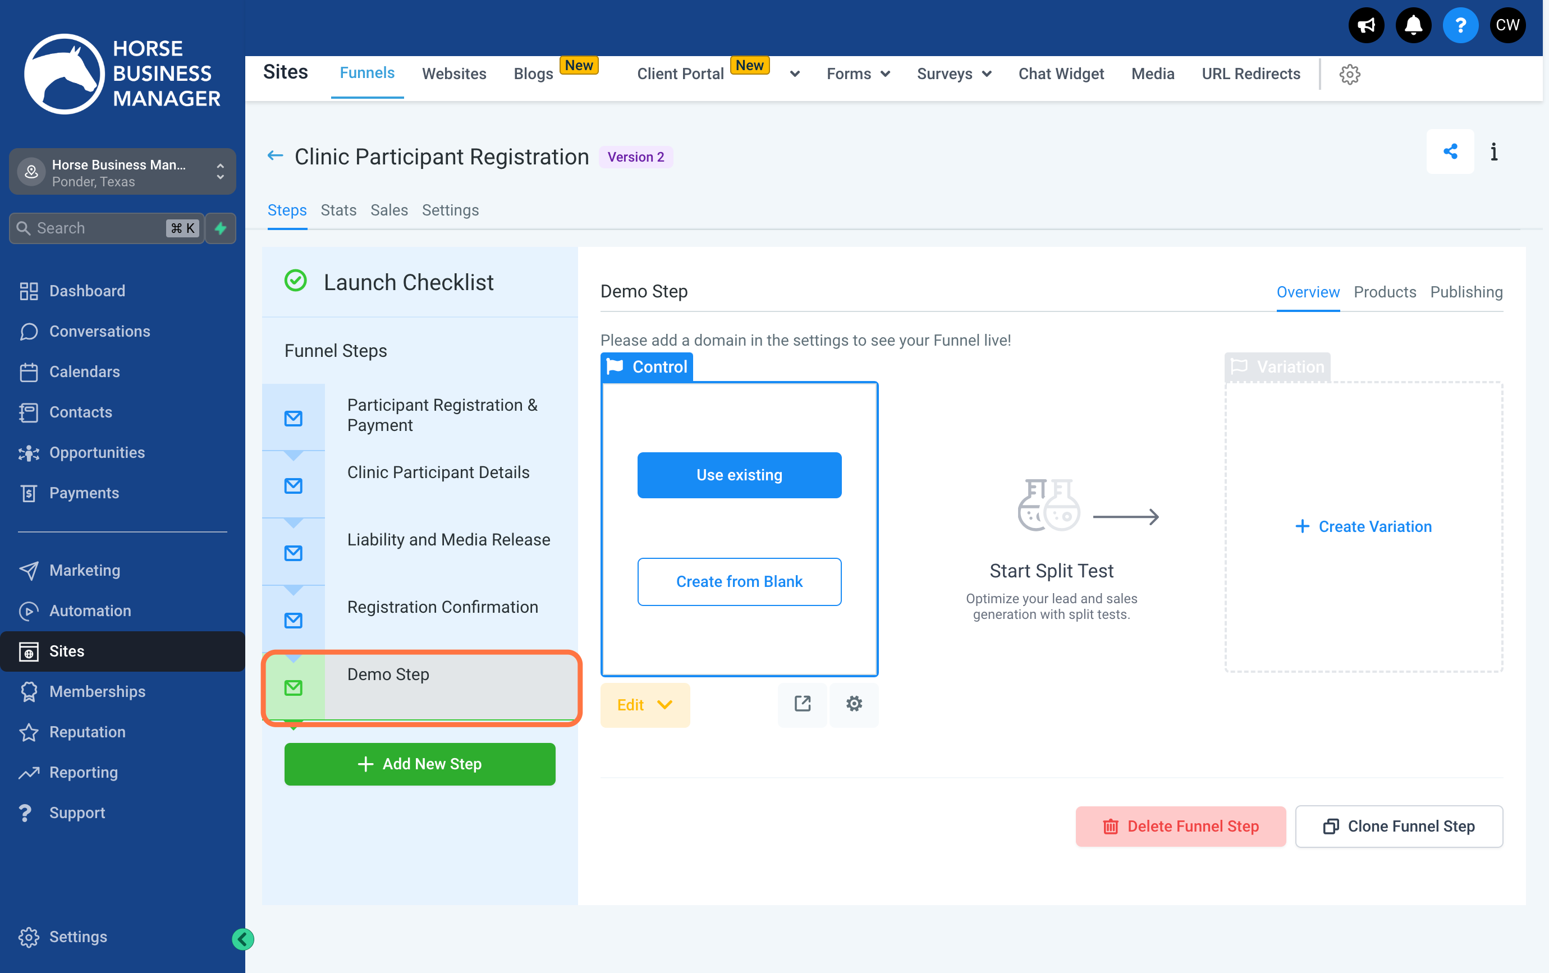
Task: Open the Chat Widget tab
Action: (1061, 74)
